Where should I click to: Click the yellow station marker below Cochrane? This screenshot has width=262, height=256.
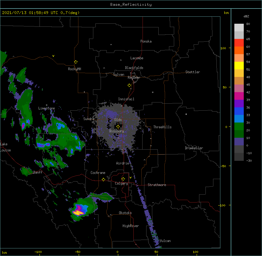tap(103, 179)
